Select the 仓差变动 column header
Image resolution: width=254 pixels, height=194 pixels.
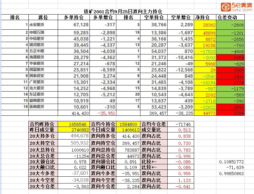click(x=230, y=17)
